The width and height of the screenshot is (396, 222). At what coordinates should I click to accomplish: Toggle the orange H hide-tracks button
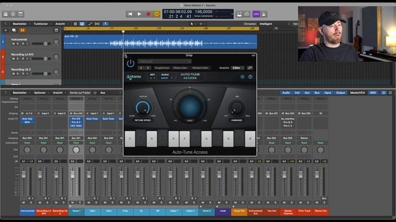click(22, 30)
